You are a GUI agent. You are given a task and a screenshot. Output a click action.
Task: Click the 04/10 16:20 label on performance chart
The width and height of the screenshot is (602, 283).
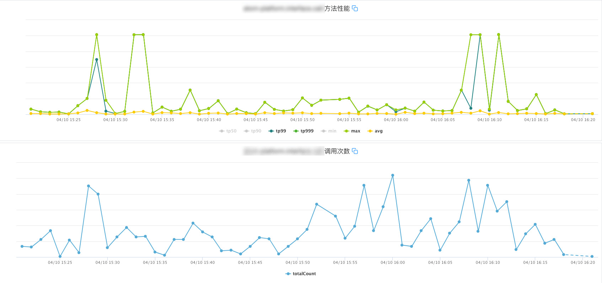point(583,120)
